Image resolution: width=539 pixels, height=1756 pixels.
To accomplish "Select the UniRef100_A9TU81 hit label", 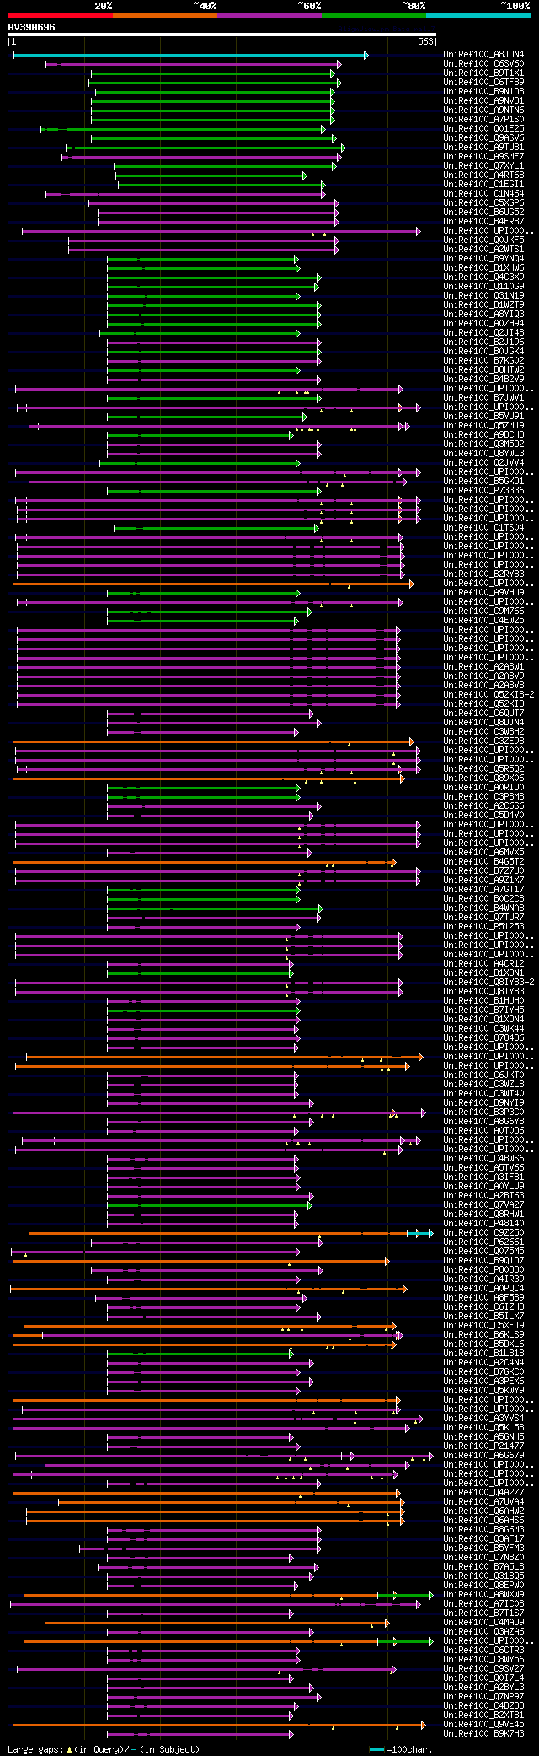I will [483, 148].
